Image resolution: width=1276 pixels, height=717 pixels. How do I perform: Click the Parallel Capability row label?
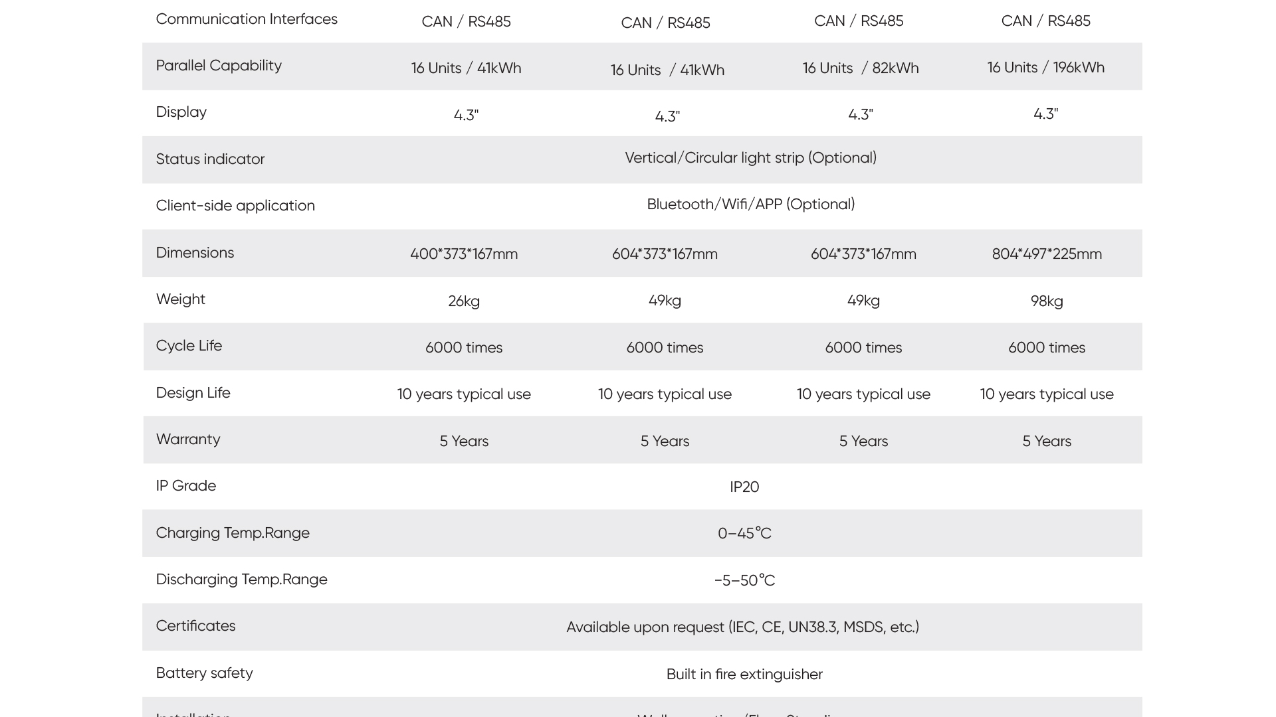(x=219, y=66)
